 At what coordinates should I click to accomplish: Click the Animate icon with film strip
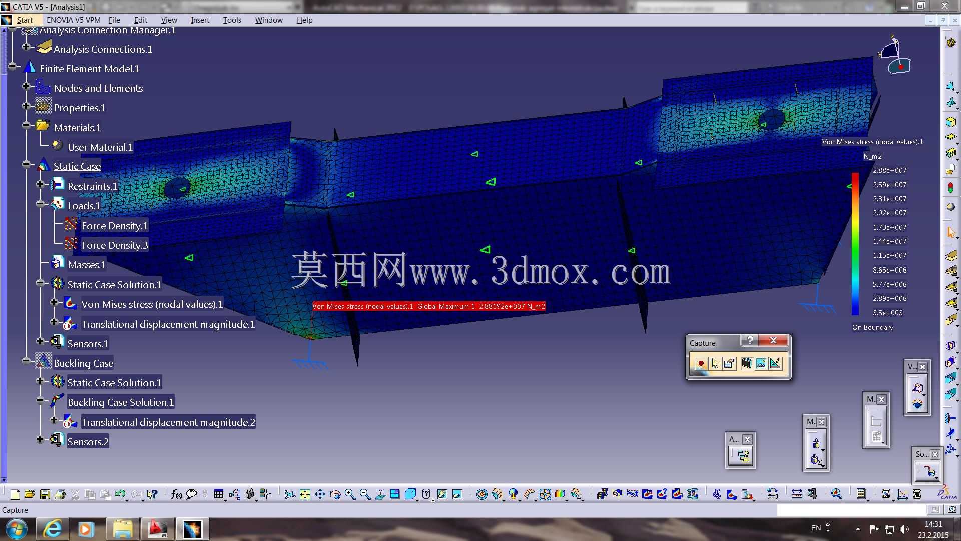[602, 494]
